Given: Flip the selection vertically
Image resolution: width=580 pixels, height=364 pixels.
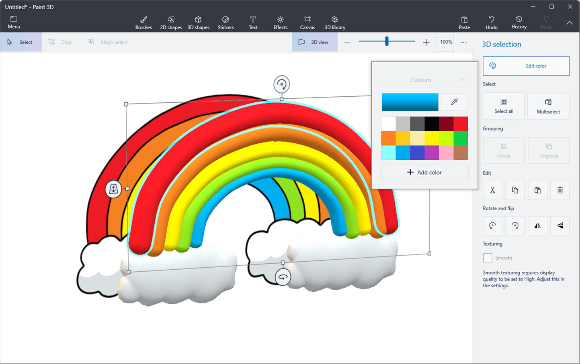Looking at the screenshot, I should point(560,226).
